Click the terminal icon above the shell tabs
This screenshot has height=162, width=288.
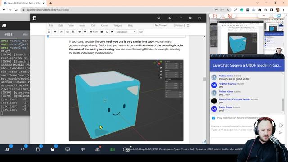point(4,26)
